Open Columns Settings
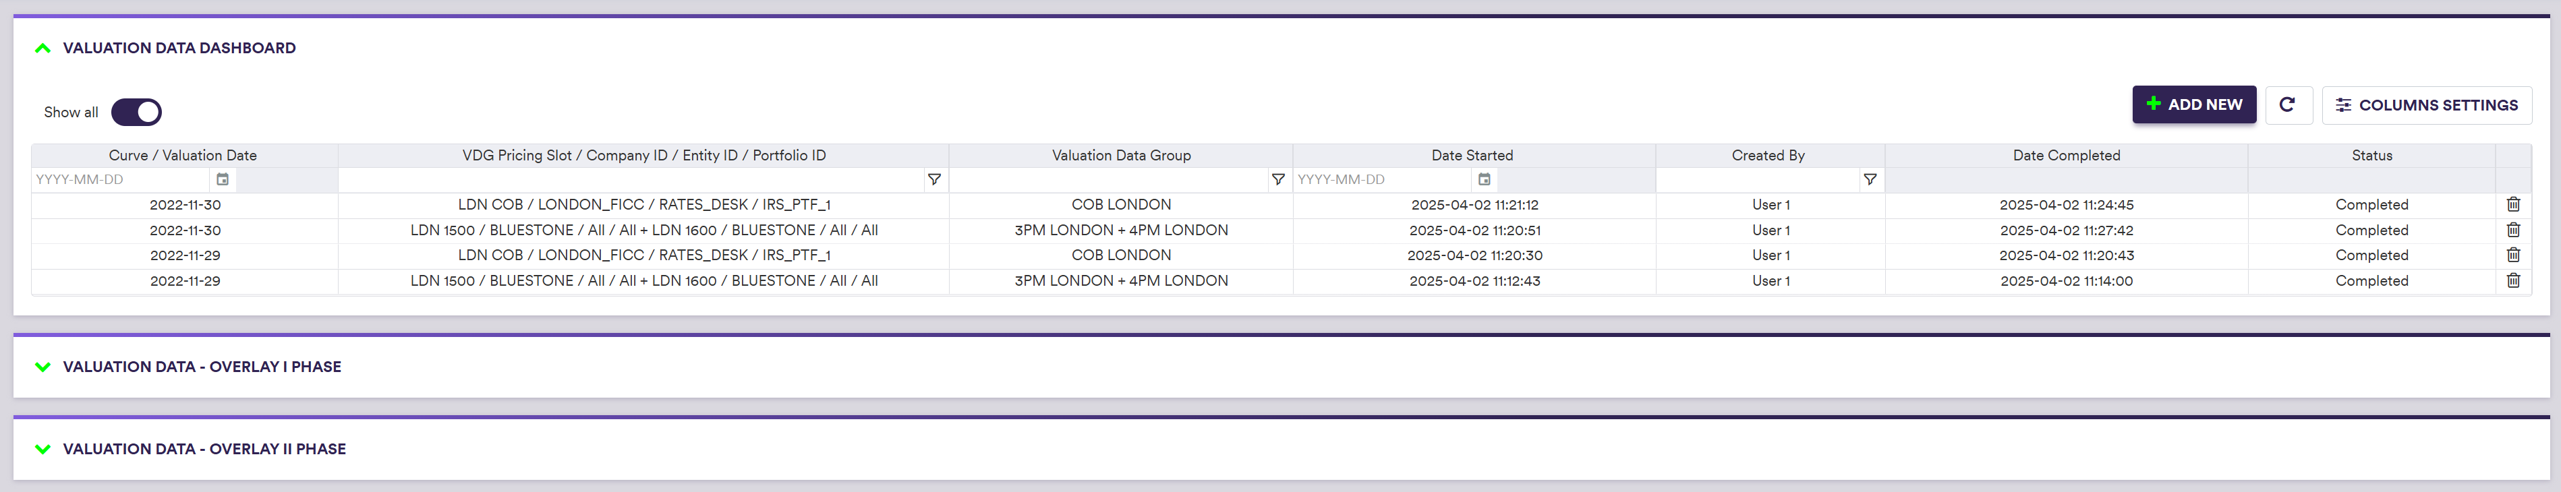This screenshot has height=492, width=2561. (2426, 105)
